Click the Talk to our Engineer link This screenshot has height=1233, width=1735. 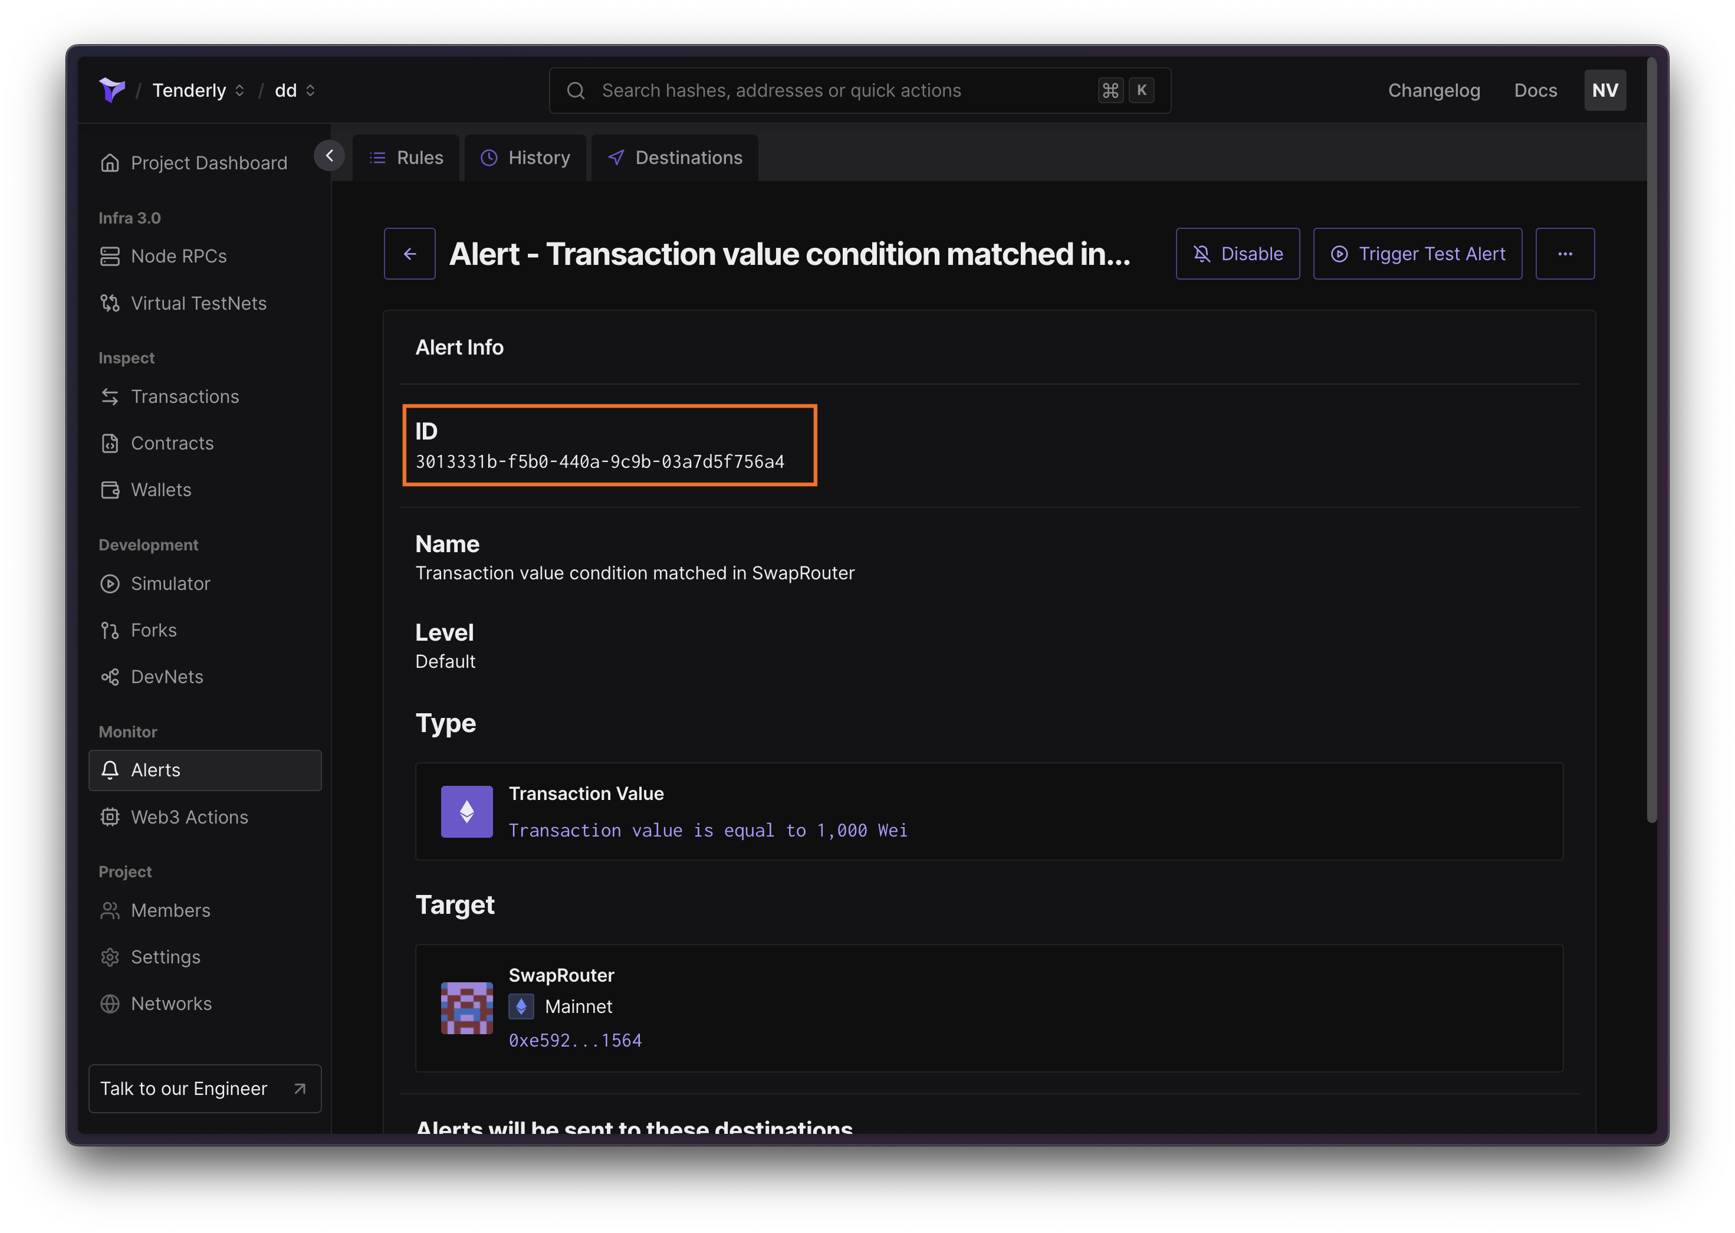tap(203, 1087)
